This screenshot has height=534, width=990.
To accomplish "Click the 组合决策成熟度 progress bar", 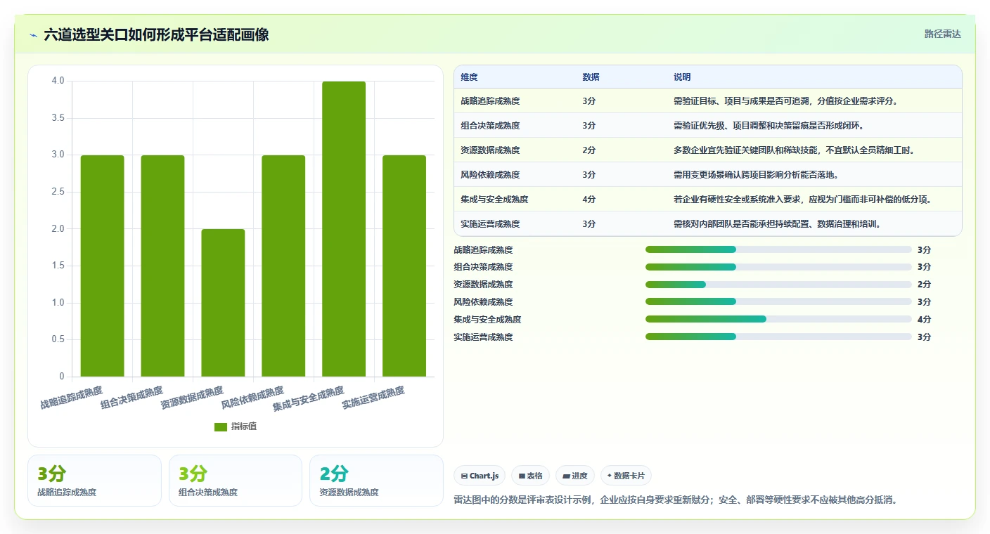I will [x=778, y=267].
